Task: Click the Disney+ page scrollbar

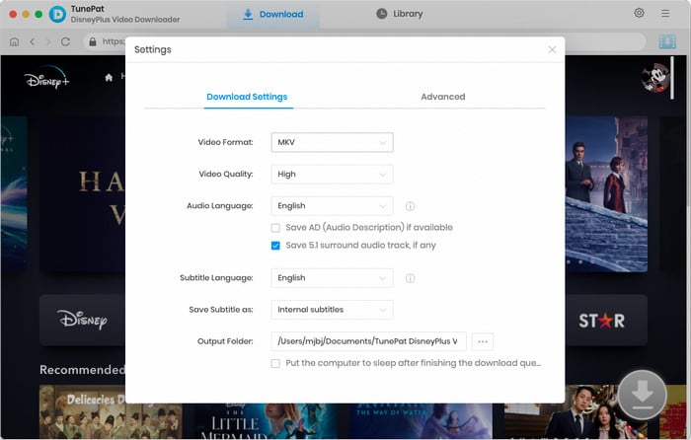Action: 671,78
